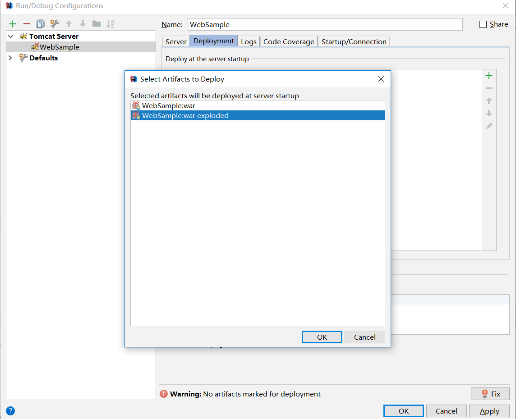Click the Tomcat Server cat icon in the tree

pos(23,36)
